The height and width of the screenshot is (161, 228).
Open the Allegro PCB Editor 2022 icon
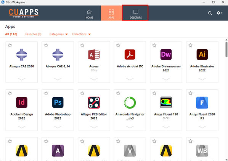pyautogui.click(x=94, y=103)
